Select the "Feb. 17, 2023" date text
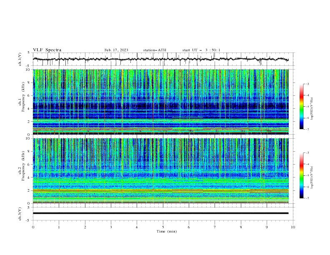This screenshot has width=330, height=255. click(x=116, y=50)
